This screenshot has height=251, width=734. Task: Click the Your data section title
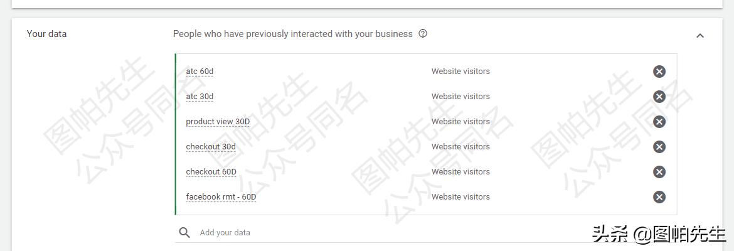coord(46,34)
